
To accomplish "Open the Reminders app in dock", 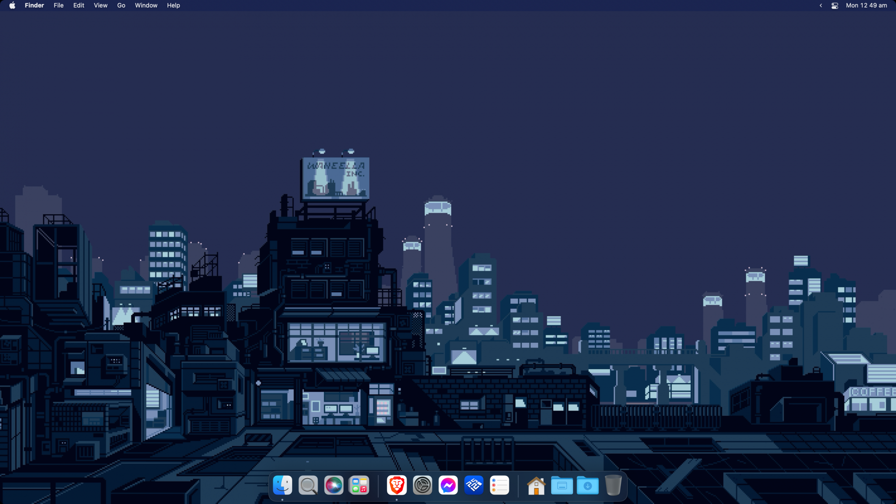I will click(x=500, y=485).
